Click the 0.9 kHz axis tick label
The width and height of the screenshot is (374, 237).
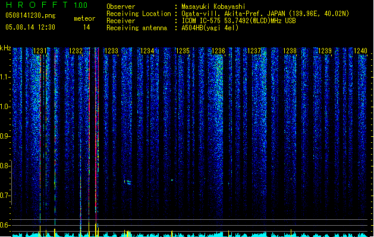point(5,136)
